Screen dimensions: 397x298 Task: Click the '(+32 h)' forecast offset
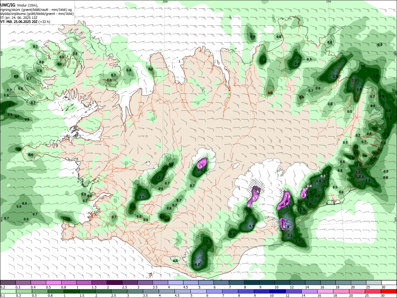coord(44,22)
